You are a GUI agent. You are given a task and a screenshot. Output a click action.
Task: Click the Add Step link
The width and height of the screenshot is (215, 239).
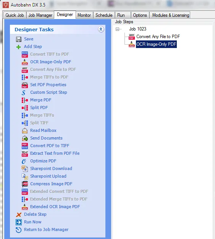click(33, 47)
